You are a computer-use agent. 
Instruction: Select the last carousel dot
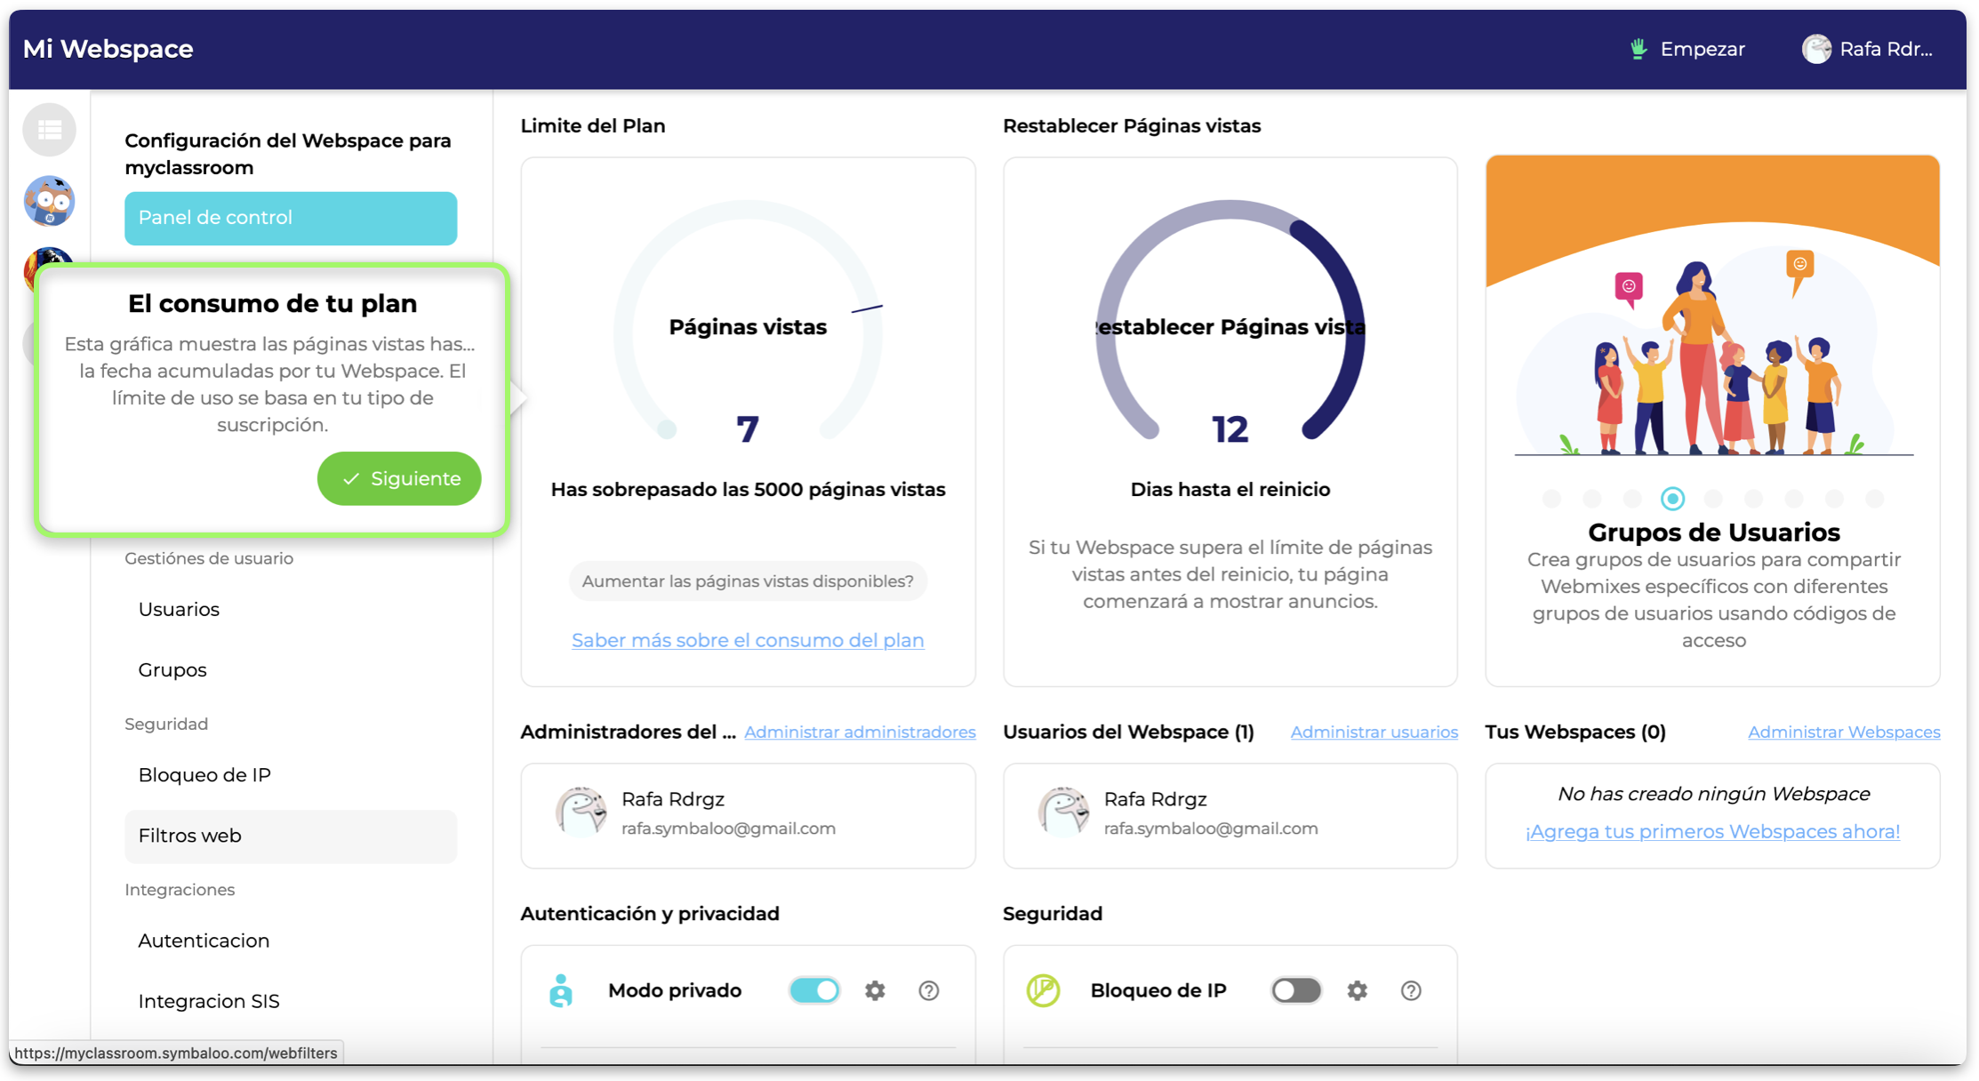pyautogui.click(x=1874, y=499)
